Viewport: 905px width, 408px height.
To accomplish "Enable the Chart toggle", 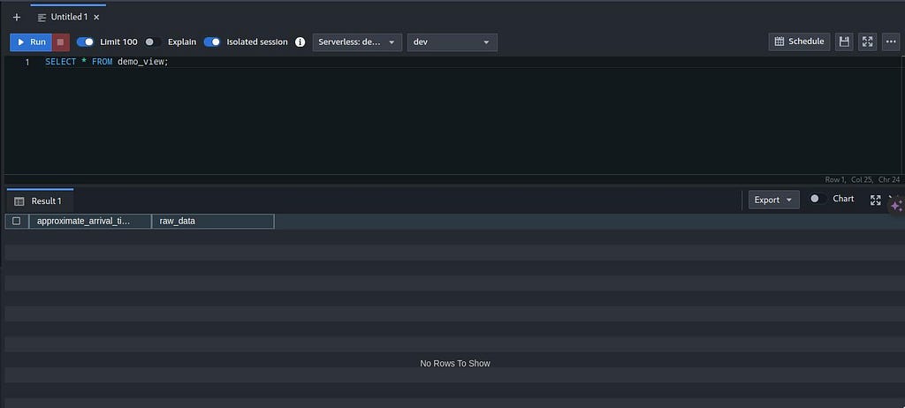I will [818, 199].
